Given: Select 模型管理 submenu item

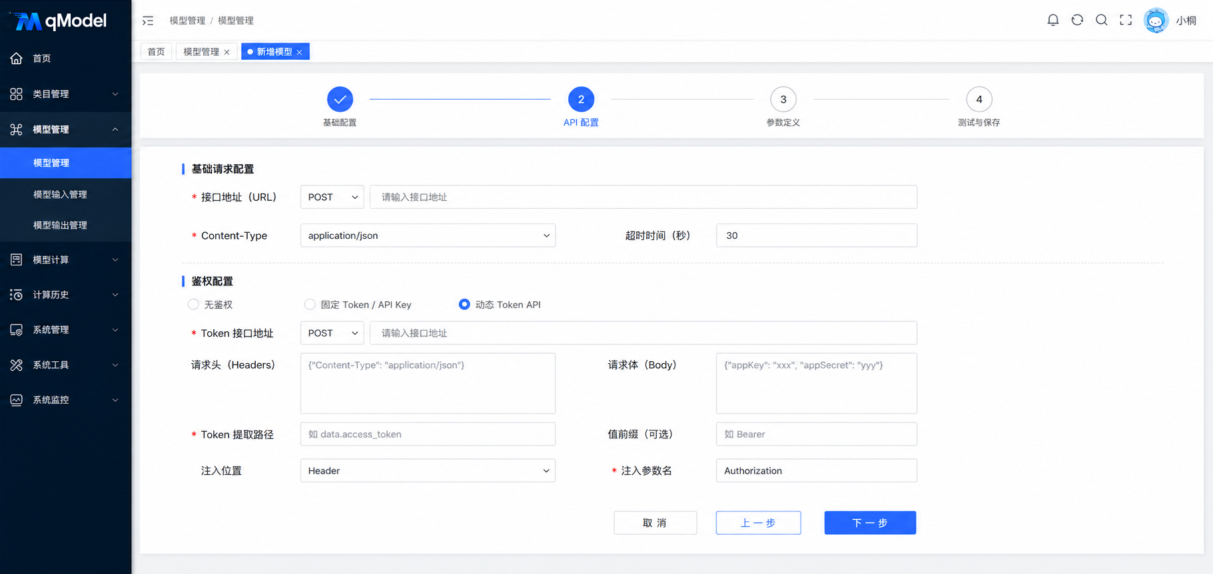Looking at the screenshot, I should (66, 163).
